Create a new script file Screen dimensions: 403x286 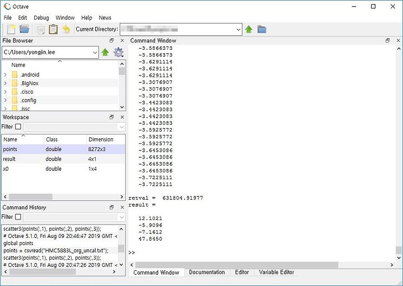[x=11, y=29]
